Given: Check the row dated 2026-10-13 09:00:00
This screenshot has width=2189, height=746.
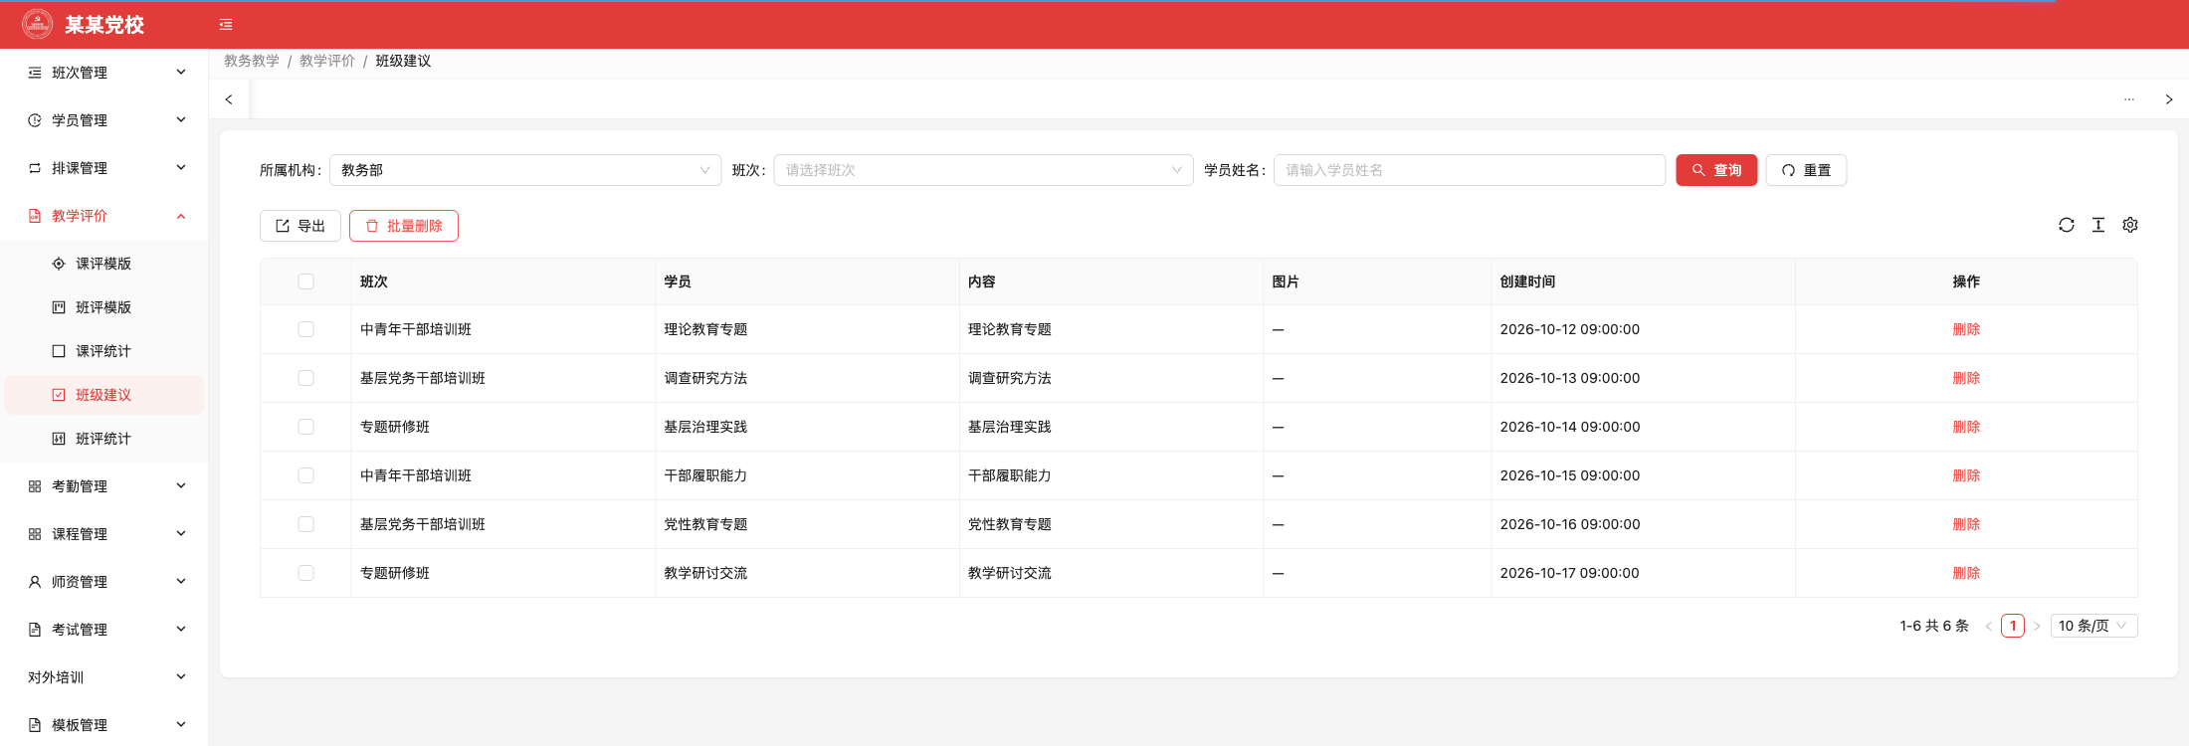Looking at the screenshot, I should click(305, 378).
